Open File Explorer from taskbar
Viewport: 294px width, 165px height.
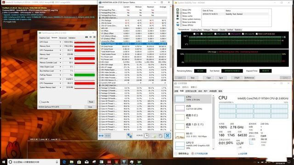72,162
